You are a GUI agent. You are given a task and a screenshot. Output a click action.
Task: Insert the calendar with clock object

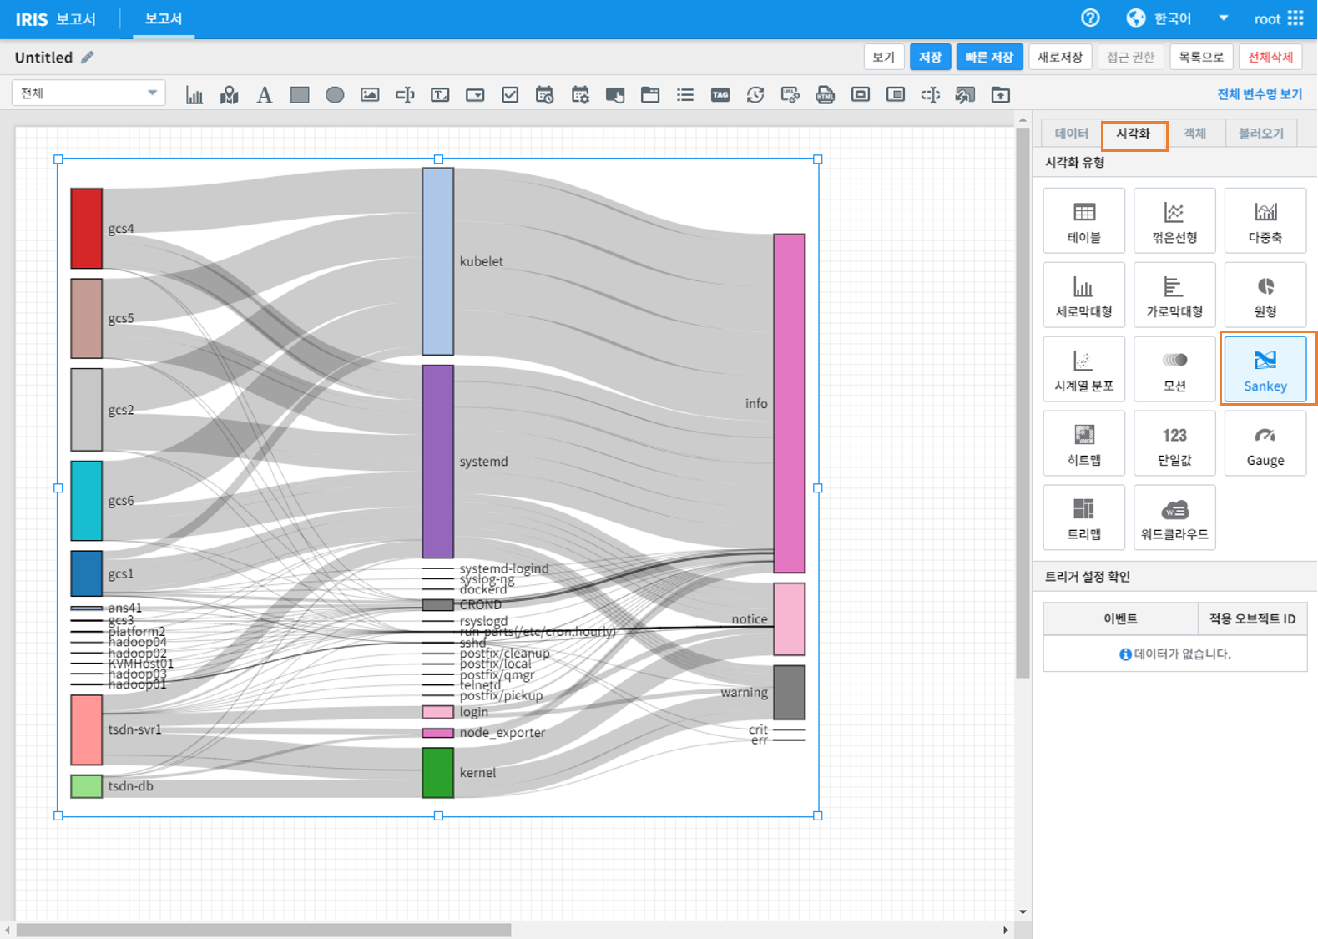pyautogui.click(x=545, y=95)
